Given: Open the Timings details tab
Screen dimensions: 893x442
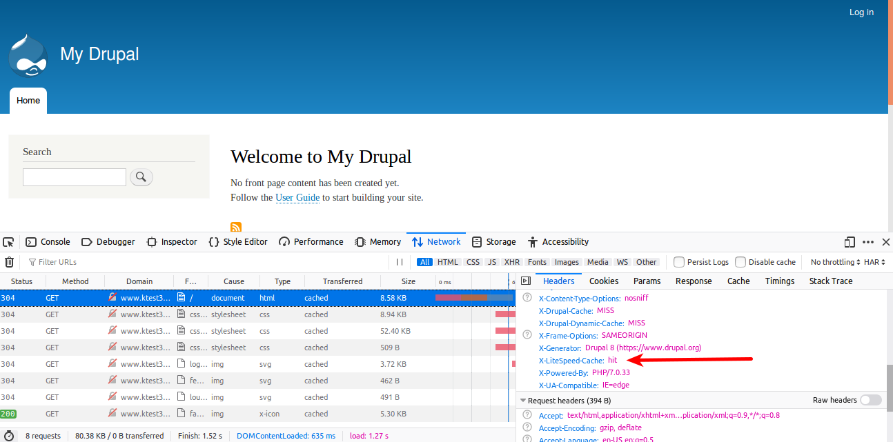Looking at the screenshot, I should point(780,281).
